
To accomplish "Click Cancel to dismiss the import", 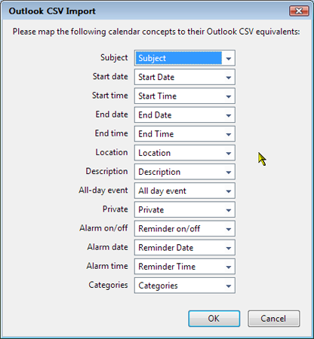I will click(274, 319).
